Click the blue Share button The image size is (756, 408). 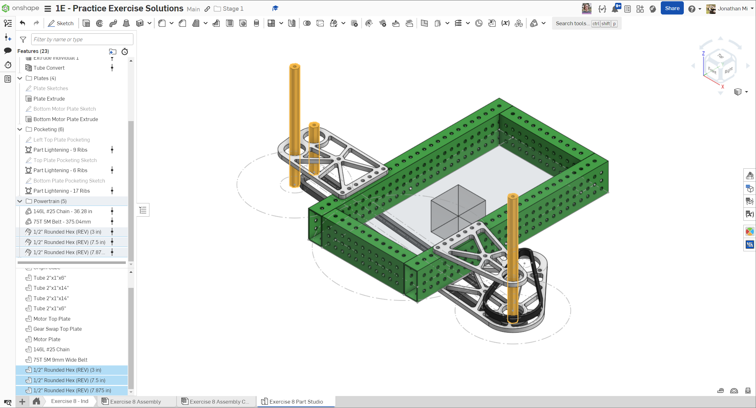672,9
